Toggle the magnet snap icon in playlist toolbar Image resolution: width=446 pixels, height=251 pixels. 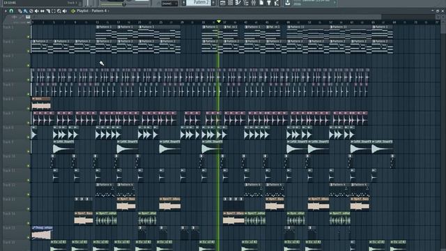point(11,11)
